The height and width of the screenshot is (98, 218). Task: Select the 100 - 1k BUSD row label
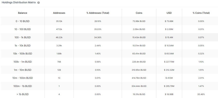[23, 37]
